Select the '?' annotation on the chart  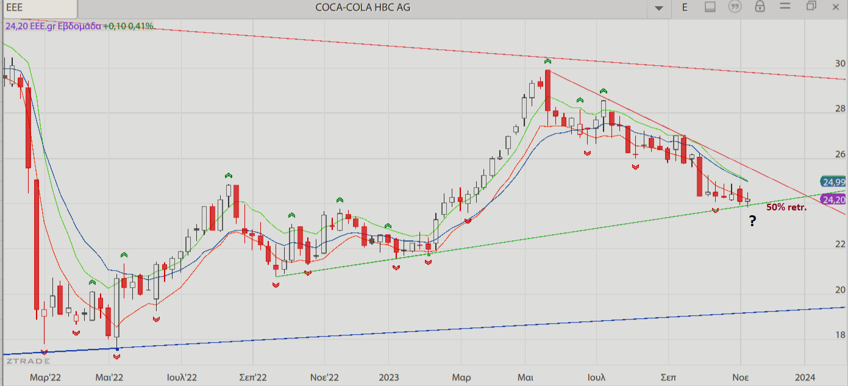pyautogui.click(x=752, y=221)
